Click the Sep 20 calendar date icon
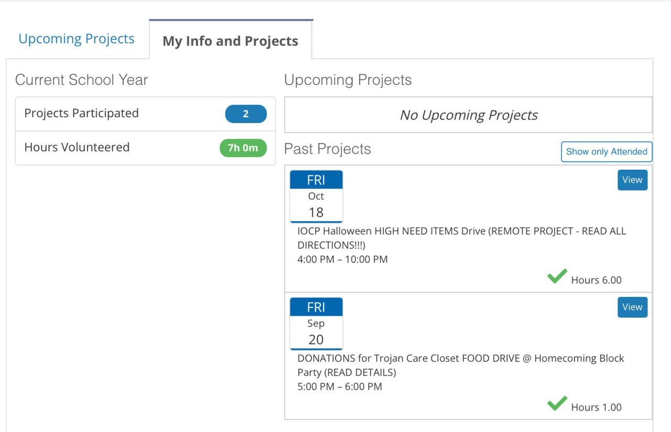 [x=316, y=324]
